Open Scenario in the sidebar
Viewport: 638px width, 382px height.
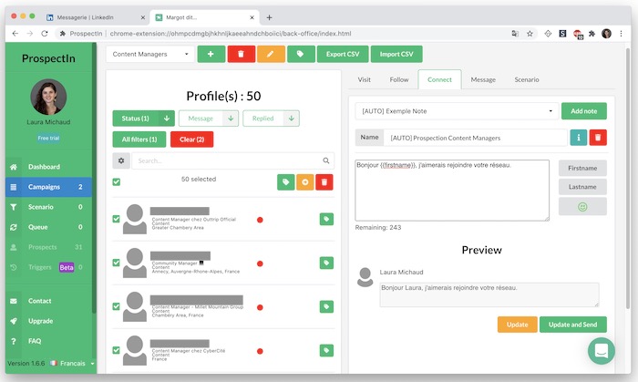pos(48,207)
